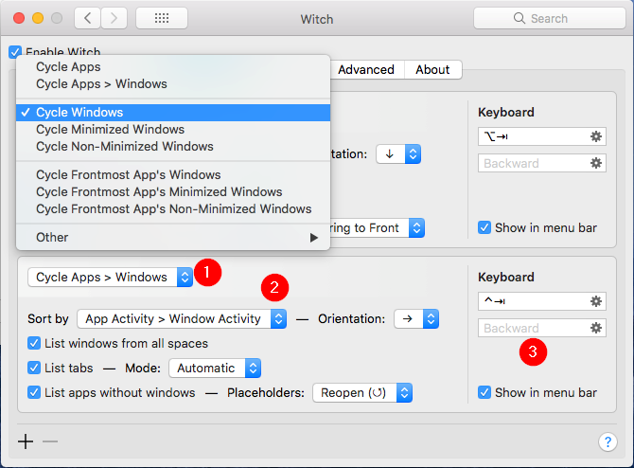Show all preferences grid button

pyautogui.click(x=162, y=18)
